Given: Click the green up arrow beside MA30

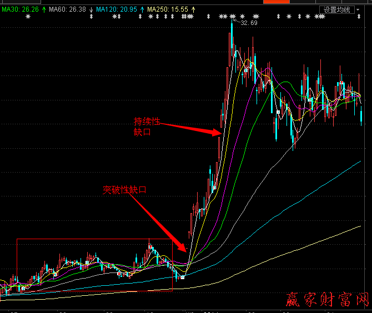Looking at the screenshot, I should pos(44,9).
